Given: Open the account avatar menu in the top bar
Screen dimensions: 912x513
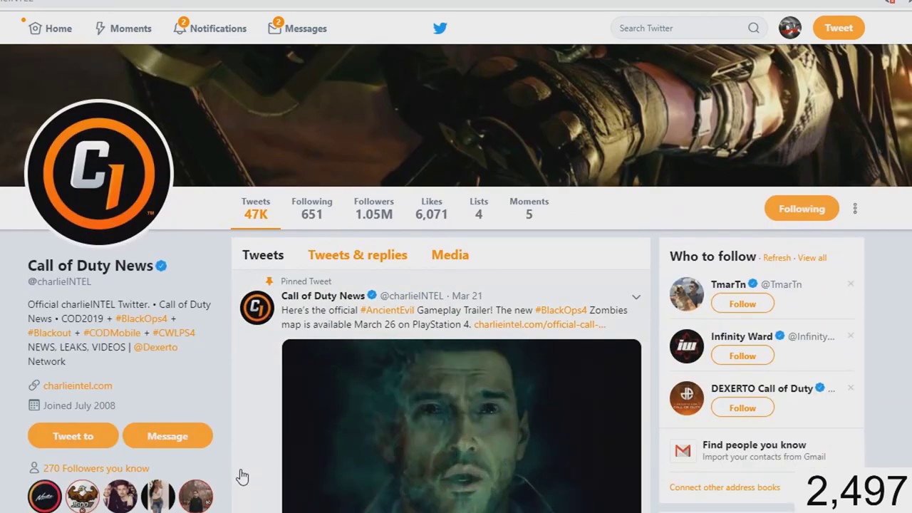Looking at the screenshot, I should click(789, 28).
